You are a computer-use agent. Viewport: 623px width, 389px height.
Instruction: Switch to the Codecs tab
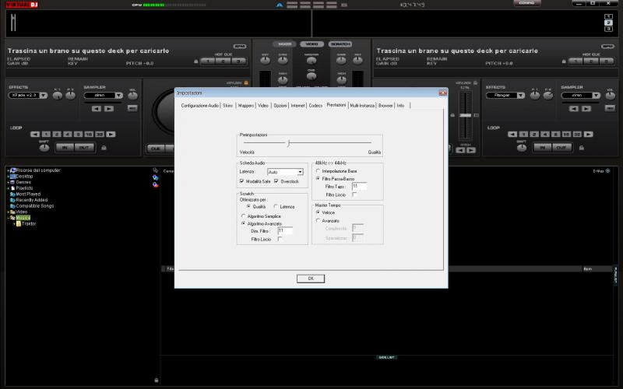click(315, 106)
